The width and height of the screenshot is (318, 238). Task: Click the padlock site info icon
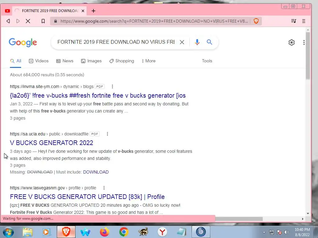pyautogui.click(x=56, y=21)
